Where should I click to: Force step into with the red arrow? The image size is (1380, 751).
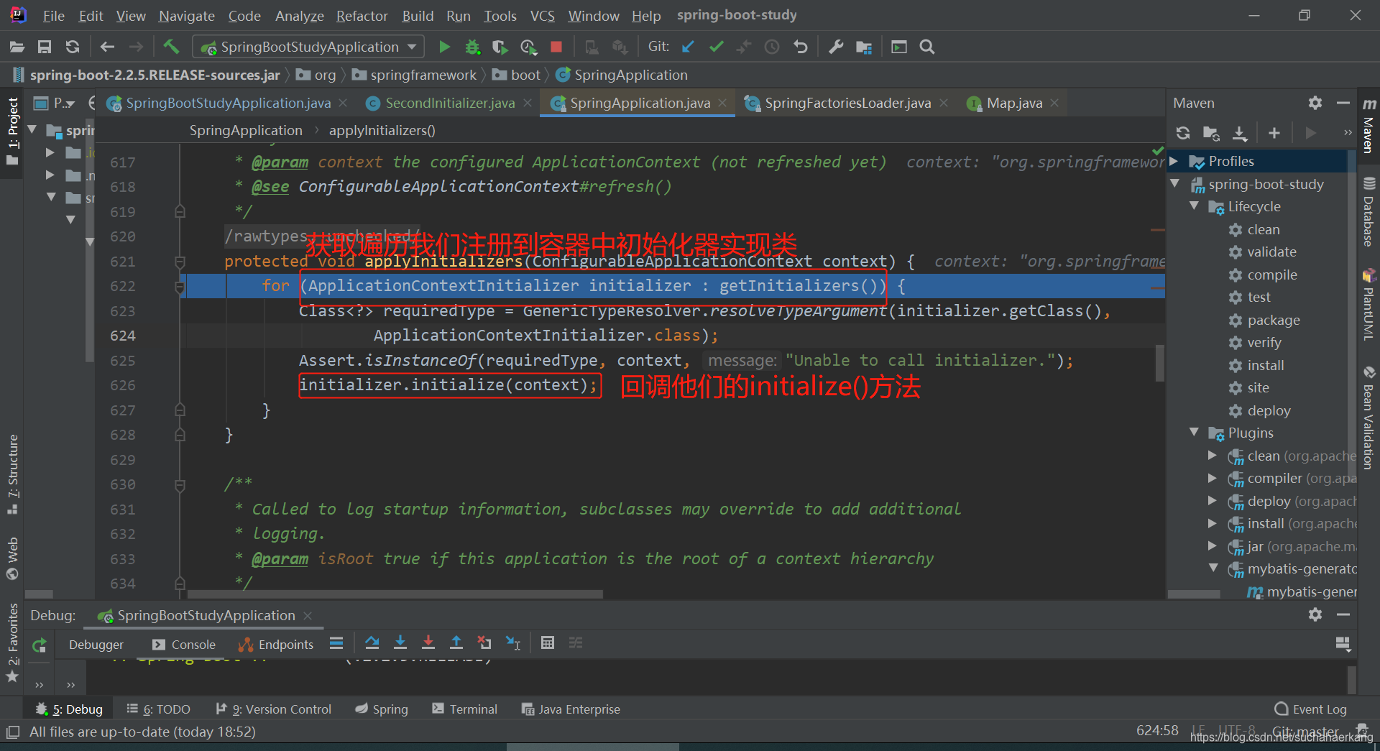[x=428, y=642]
